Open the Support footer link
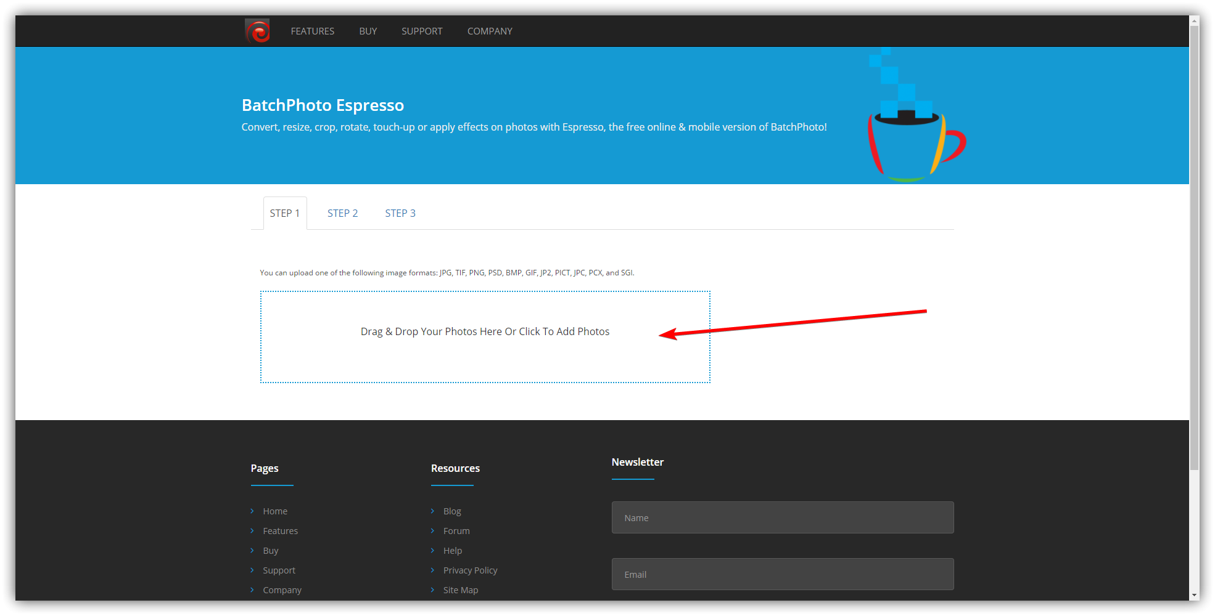This screenshot has width=1215, height=616. (x=279, y=570)
